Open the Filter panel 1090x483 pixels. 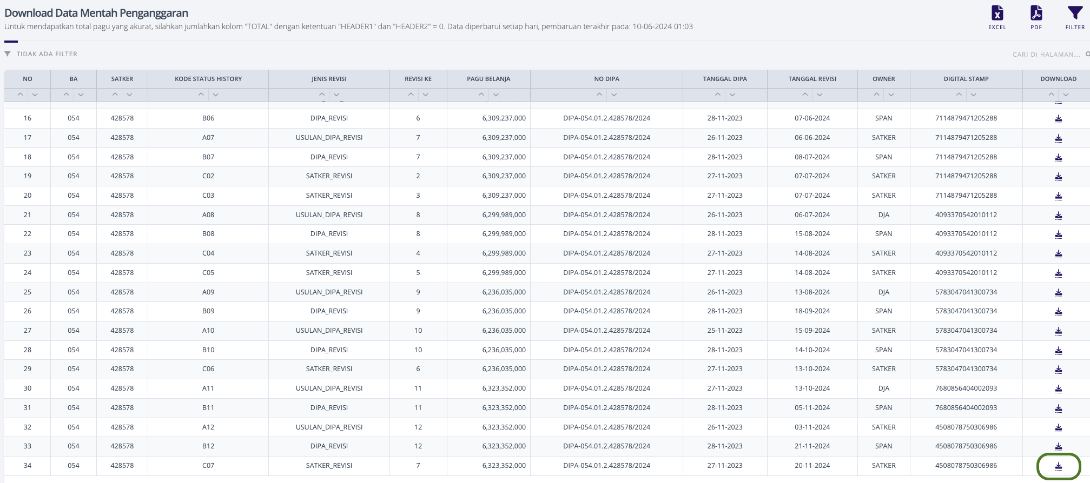1075,17
